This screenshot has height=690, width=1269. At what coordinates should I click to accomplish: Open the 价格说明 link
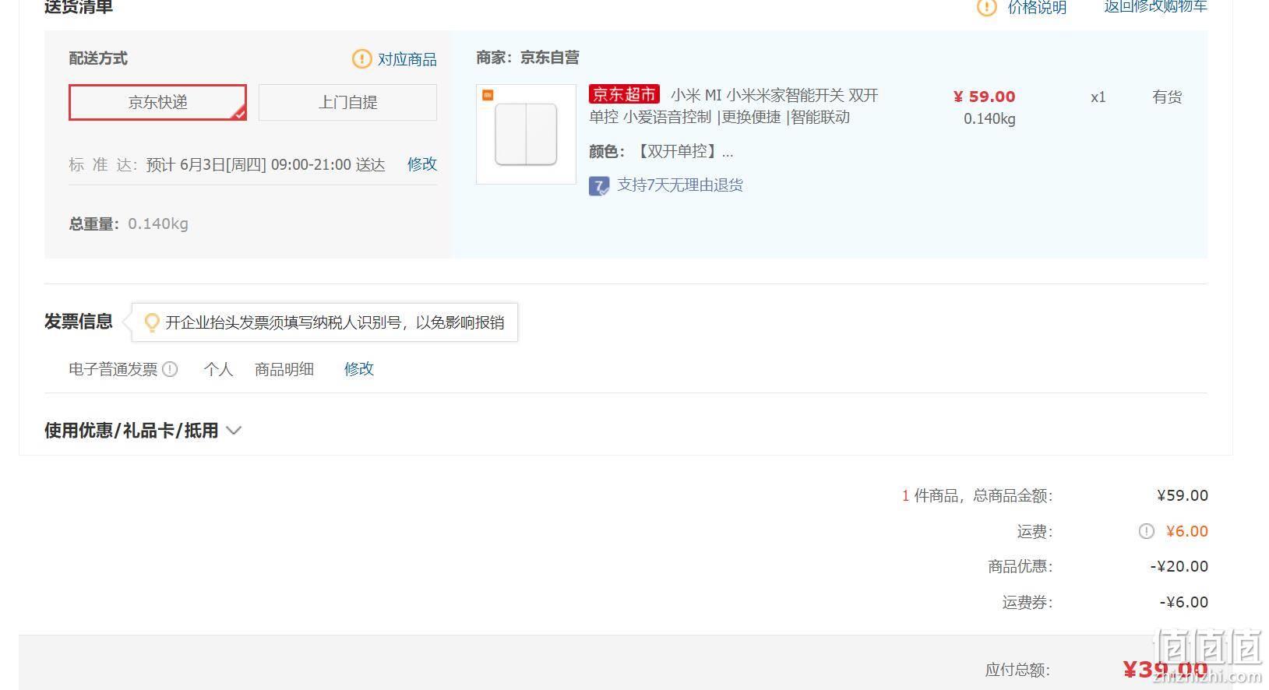click(1037, 8)
